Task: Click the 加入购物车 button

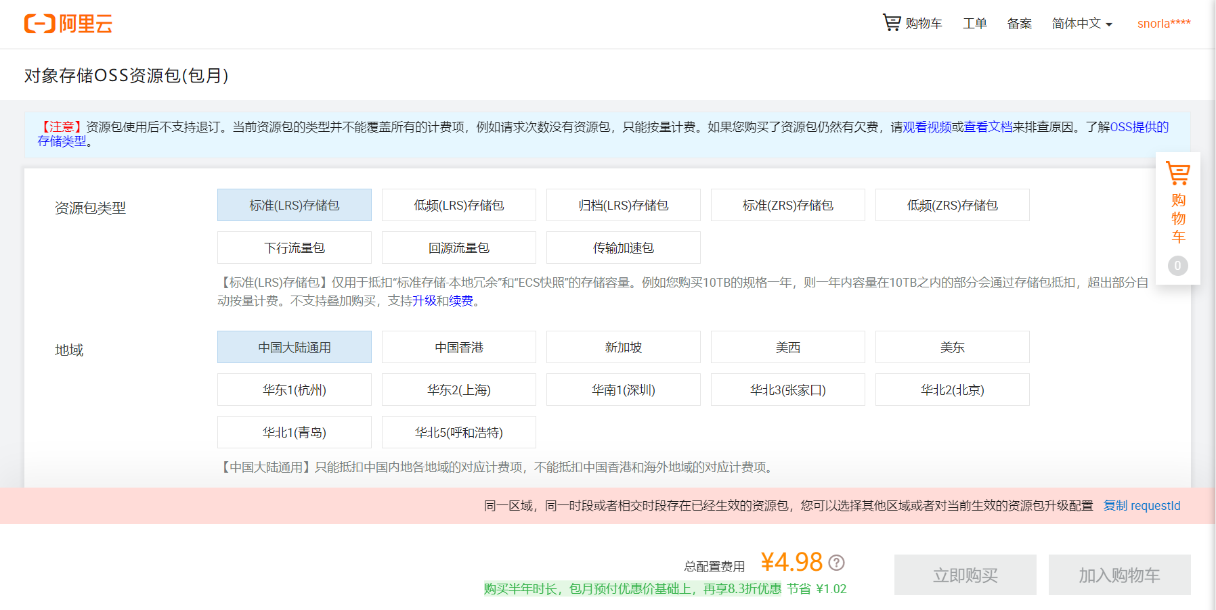Action: [1120, 575]
